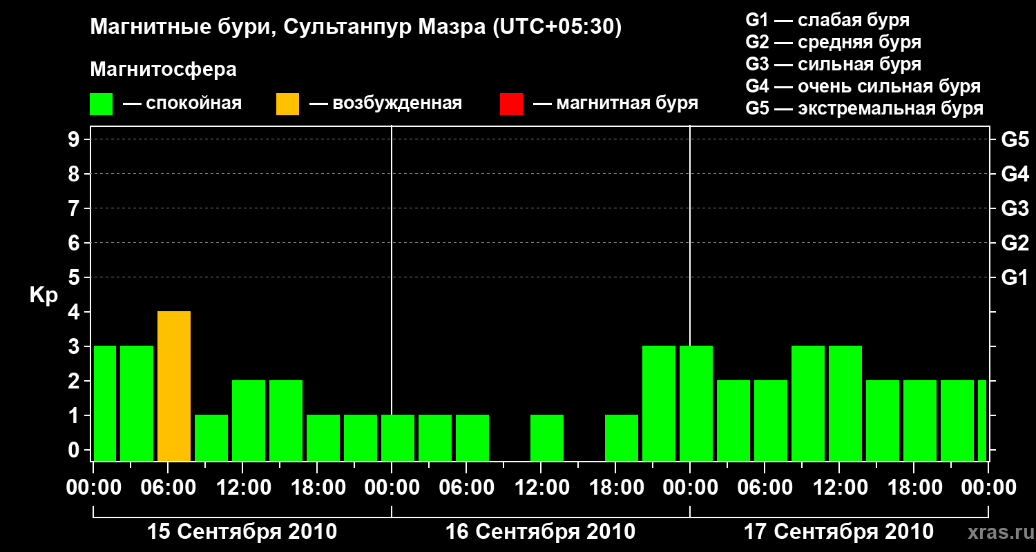Click the 'G5' tick label on the right axis
Viewport: 1036px width, 552px height.
tap(1015, 139)
